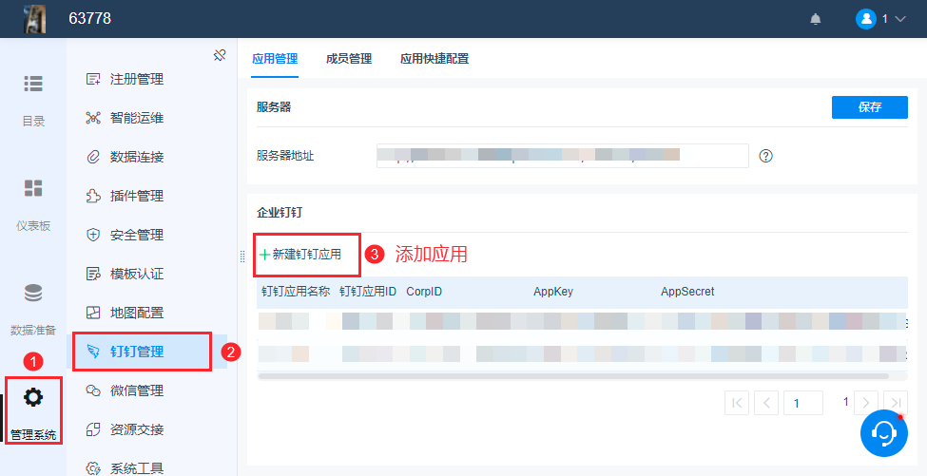The width and height of the screenshot is (927, 476).
Task: Click 新建钉钉应用 to add application
Action: [301, 255]
